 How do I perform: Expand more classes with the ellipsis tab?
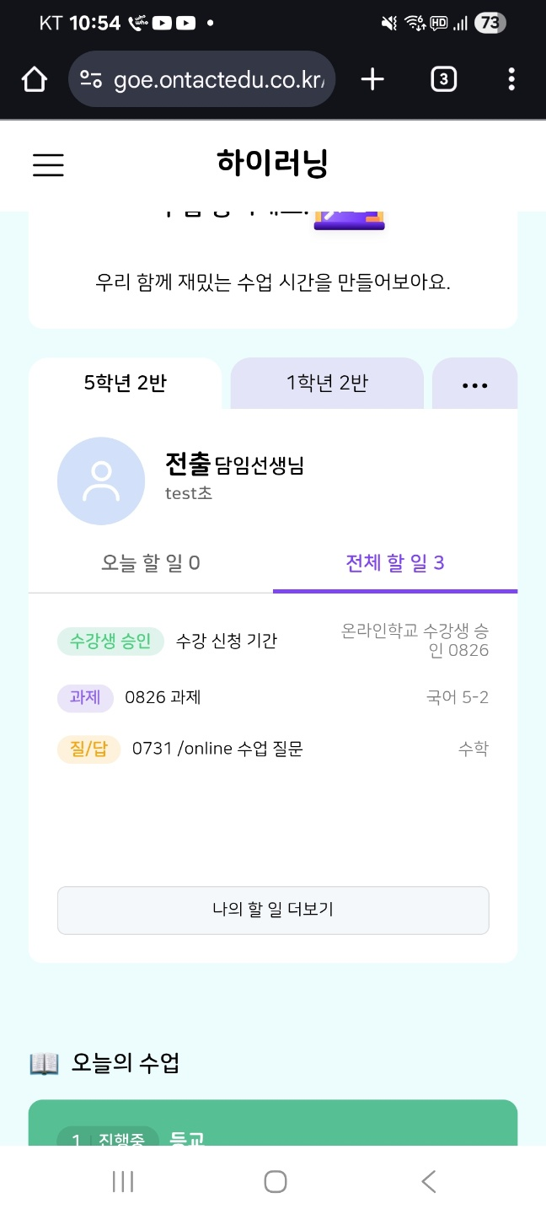point(474,384)
